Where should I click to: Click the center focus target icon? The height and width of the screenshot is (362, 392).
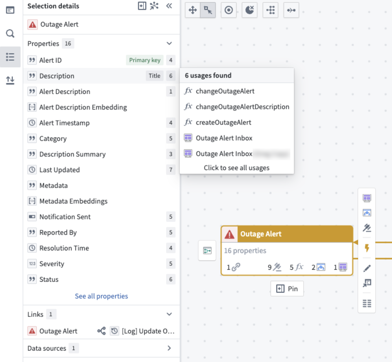coord(229,10)
